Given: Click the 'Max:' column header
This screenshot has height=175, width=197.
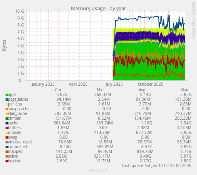Looking at the screenshot, I should 185,90.
